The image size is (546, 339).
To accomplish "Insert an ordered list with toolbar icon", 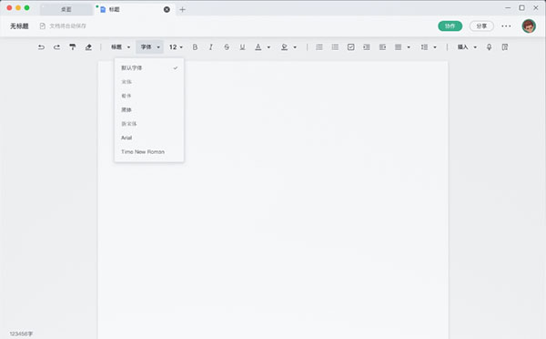I will (319, 47).
